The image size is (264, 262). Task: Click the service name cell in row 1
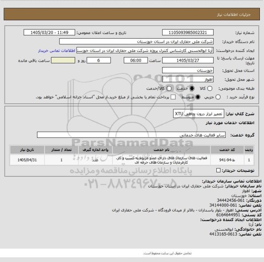(161, 160)
